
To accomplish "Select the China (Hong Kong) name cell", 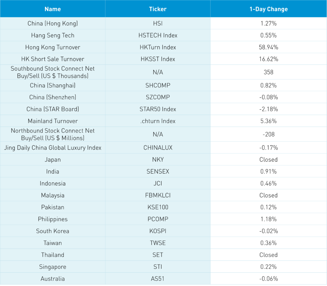I will pos(53,23).
